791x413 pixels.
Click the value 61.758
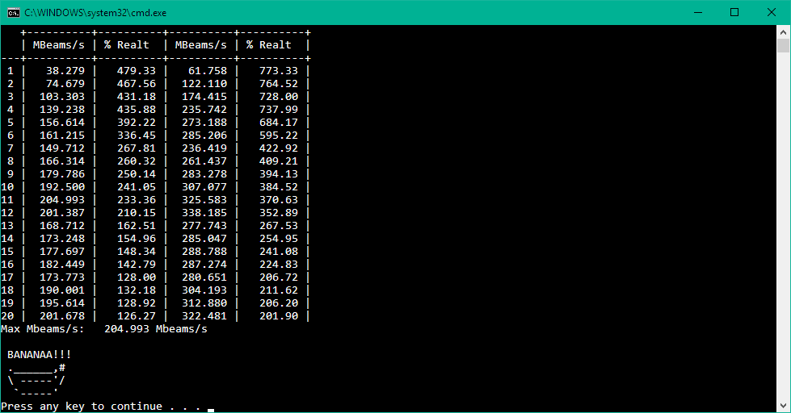(x=208, y=70)
